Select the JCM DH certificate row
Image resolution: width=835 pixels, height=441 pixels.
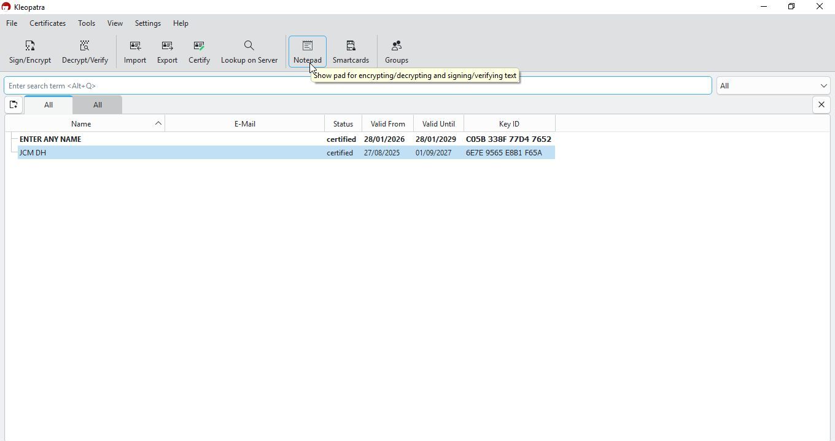(286, 153)
